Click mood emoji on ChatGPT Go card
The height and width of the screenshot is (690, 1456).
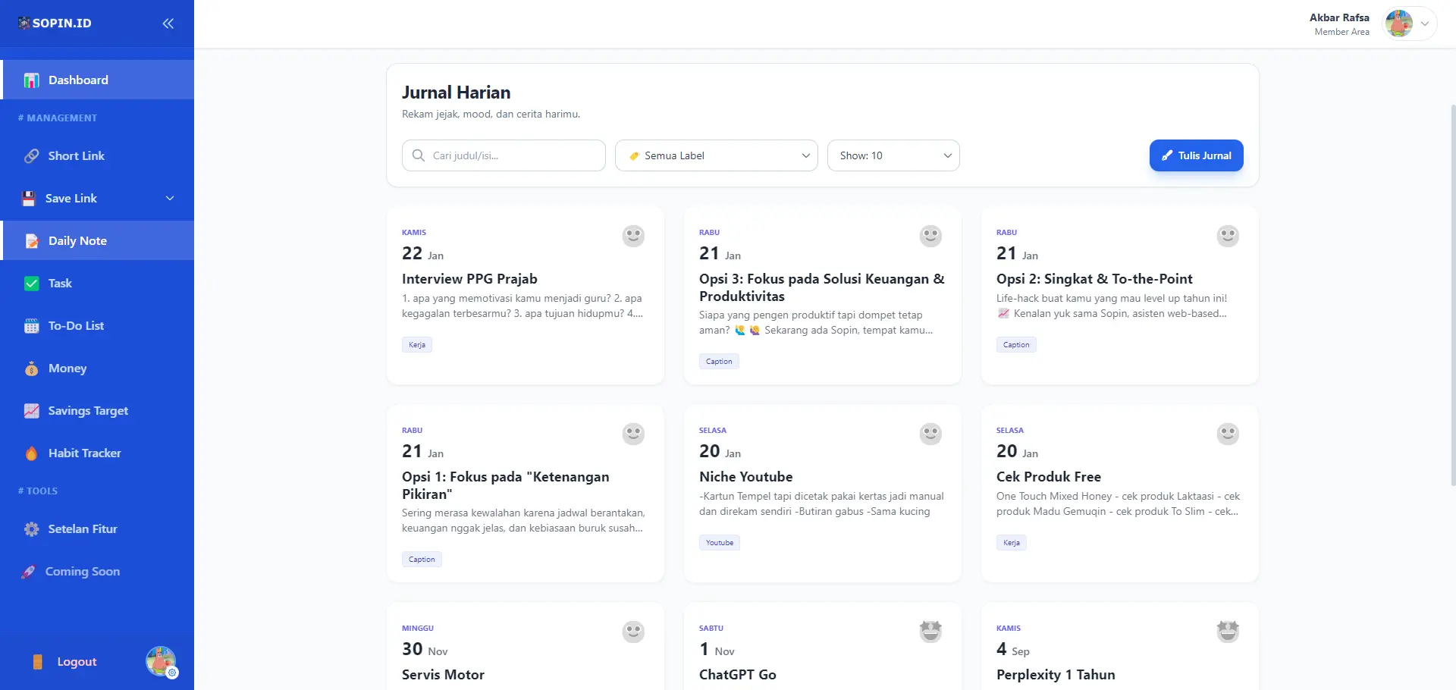(930, 631)
